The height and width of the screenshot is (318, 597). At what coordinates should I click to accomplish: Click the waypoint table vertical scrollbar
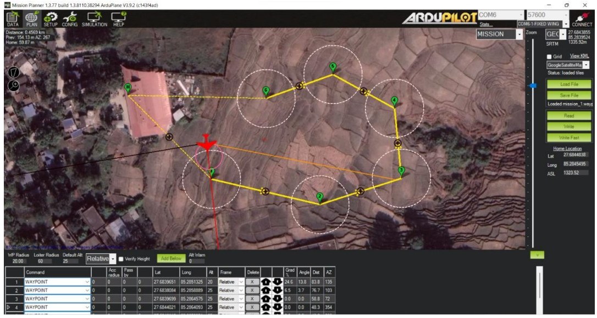(539, 291)
